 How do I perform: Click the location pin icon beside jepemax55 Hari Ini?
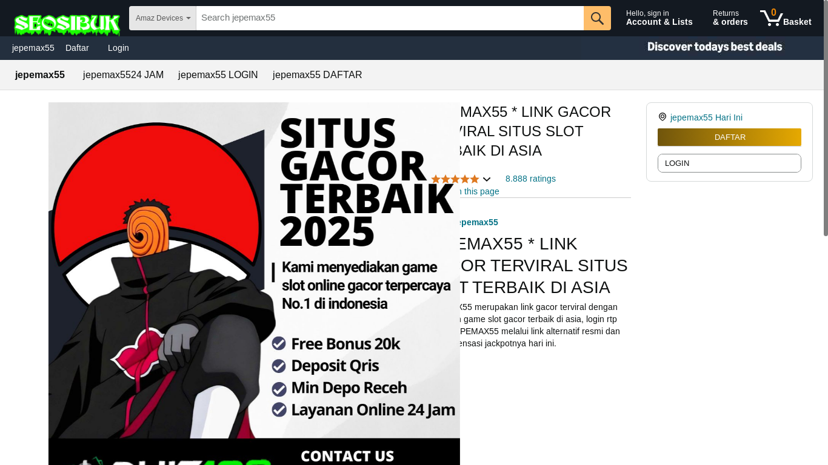pyautogui.click(x=663, y=117)
